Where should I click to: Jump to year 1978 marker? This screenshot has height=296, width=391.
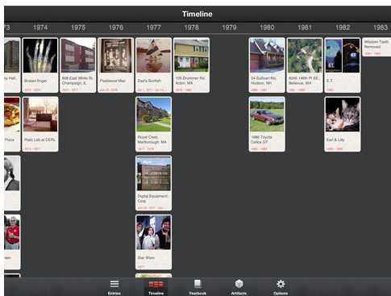click(x=191, y=27)
